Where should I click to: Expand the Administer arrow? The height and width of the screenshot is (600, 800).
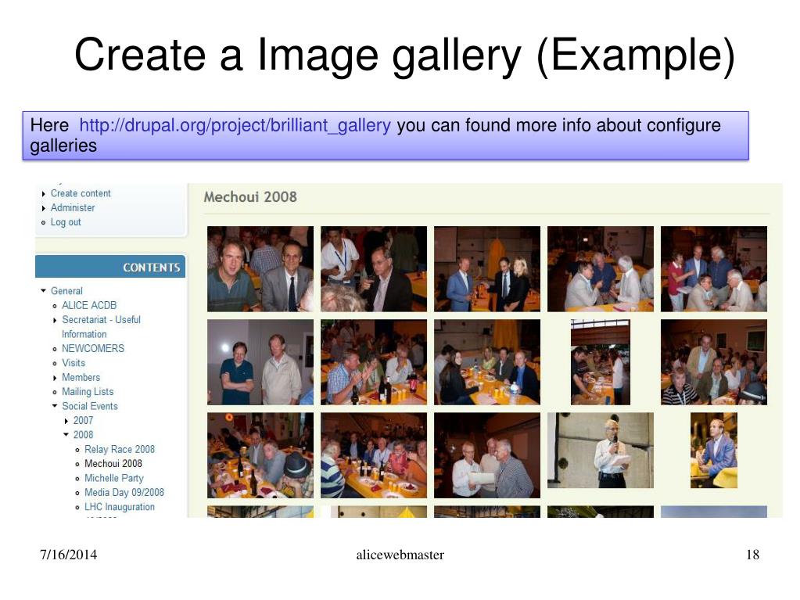coord(43,208)
